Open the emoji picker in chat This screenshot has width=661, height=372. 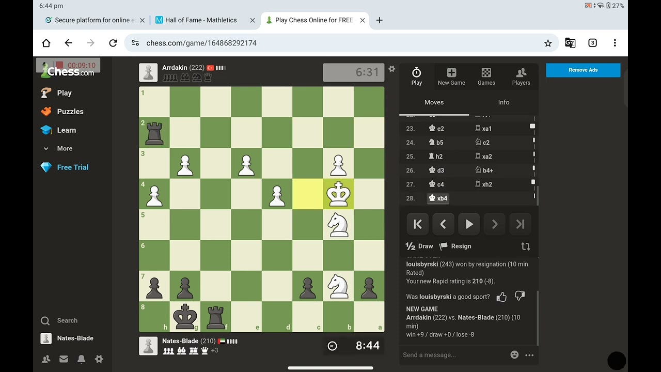[x=514, y=355]
